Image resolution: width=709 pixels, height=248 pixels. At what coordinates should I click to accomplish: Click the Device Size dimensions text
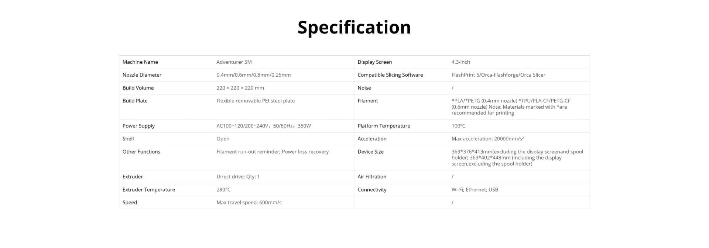click(517, 158)
